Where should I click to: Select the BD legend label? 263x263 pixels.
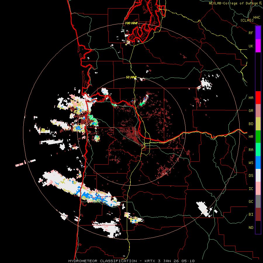(x=251, y=124)
